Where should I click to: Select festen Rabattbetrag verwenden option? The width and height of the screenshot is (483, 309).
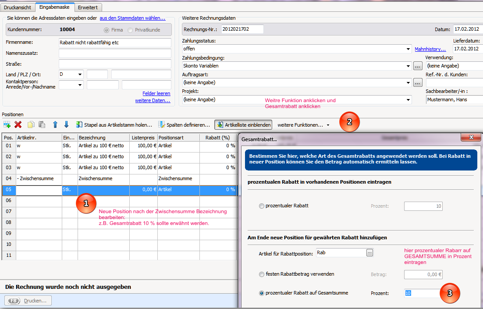click(x=262, y=274)
